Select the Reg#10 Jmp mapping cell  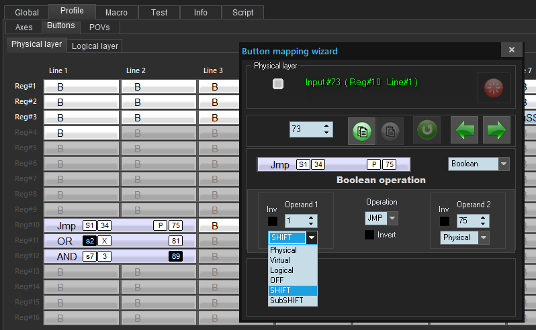point(120,225)
